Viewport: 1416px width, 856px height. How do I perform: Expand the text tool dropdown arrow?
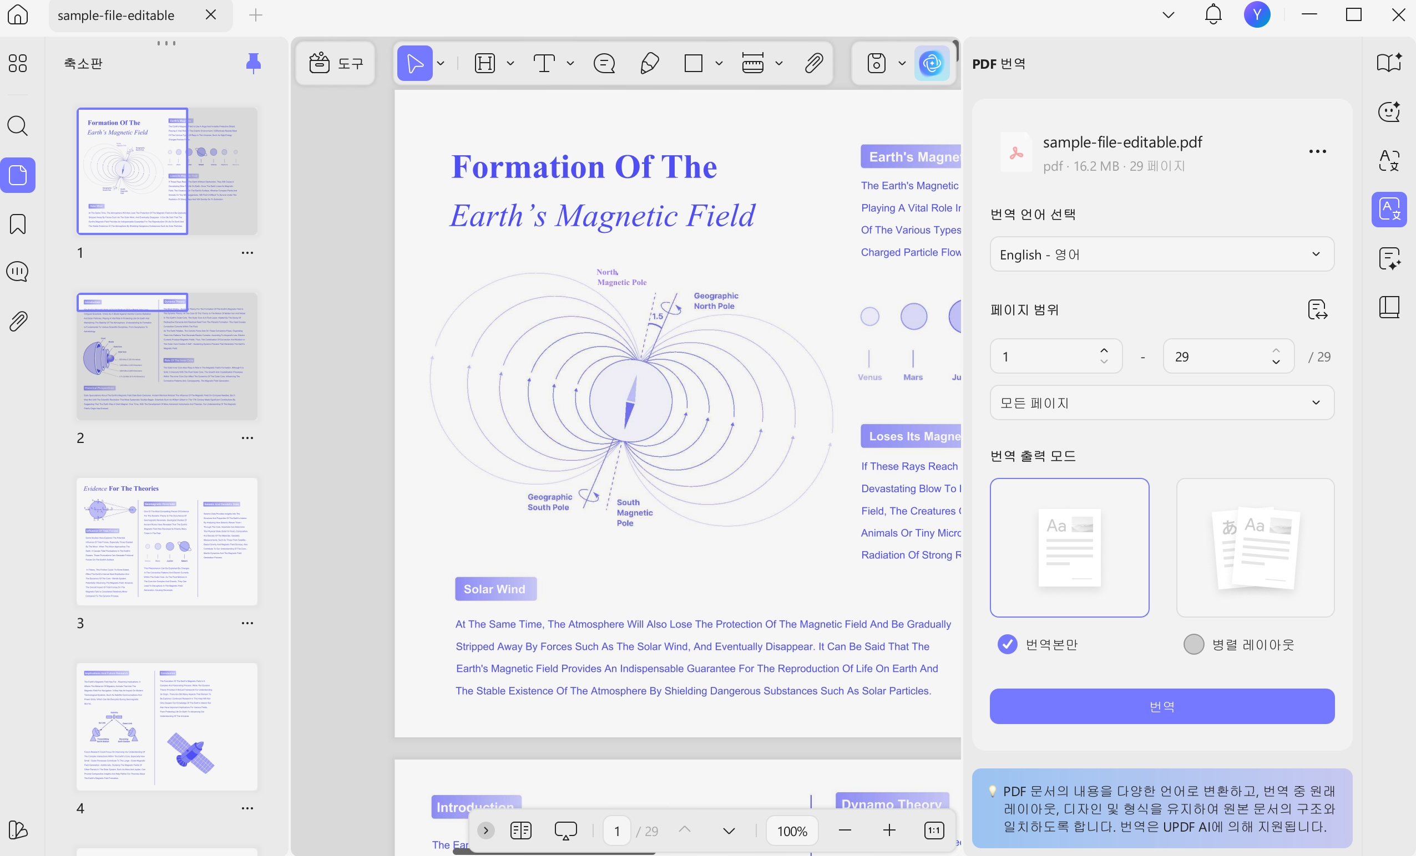pos(570,63)
